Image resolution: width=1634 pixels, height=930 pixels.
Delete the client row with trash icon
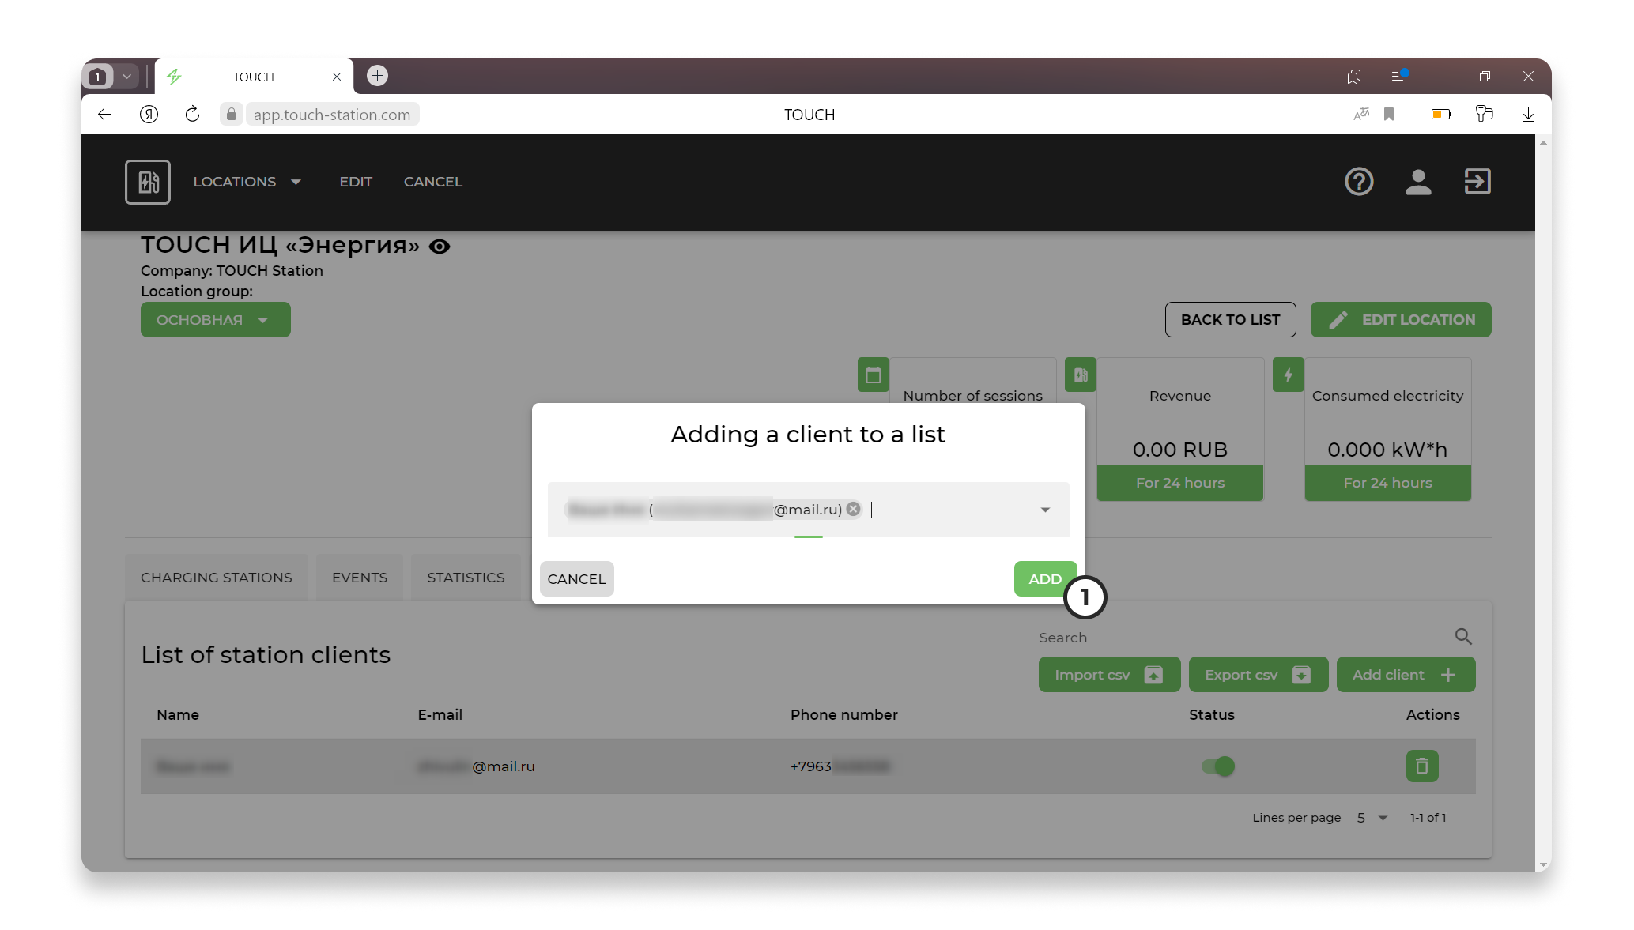point(1422,766)
